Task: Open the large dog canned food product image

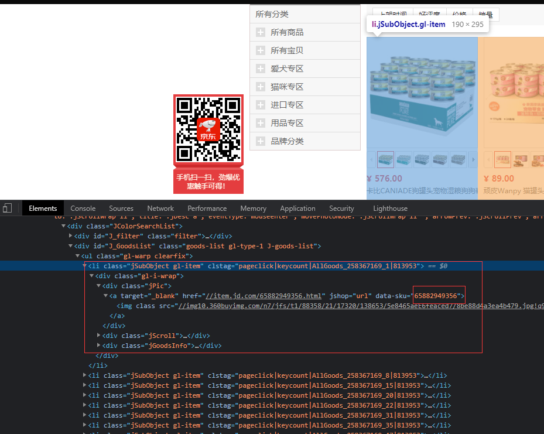Action: click(x=422, y=93)
